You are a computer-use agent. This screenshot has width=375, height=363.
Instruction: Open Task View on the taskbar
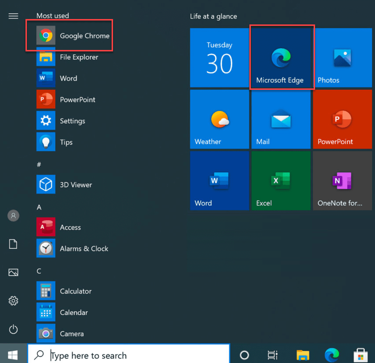[x=273, y=355]
